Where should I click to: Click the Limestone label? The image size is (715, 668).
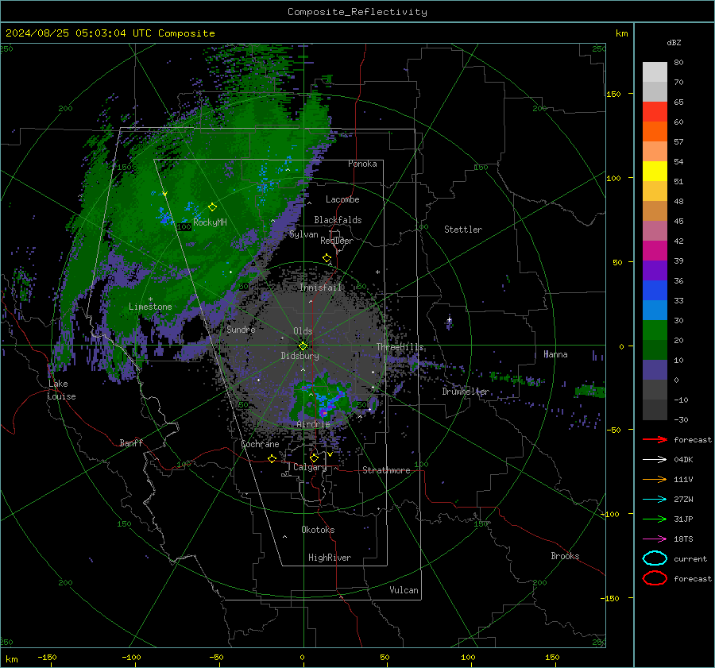[x=150, y=307]
